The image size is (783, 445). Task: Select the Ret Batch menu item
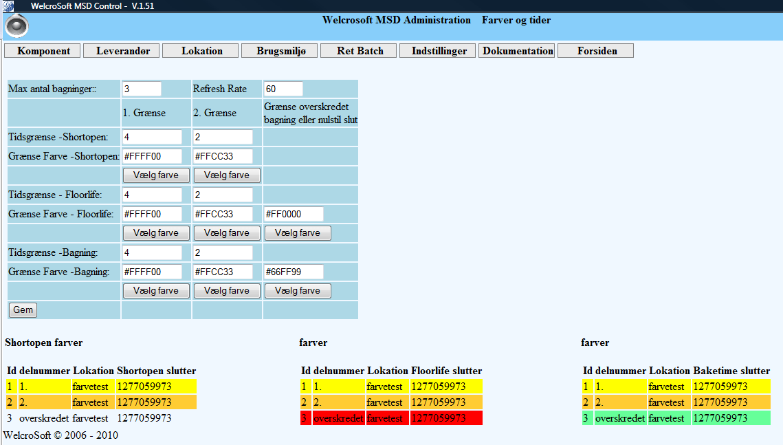[359, 51]
